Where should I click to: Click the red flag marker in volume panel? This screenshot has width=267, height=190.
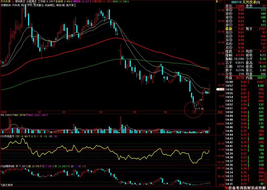tap(74, 125)
